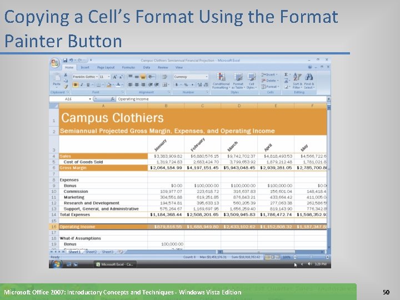Open Cell Styles gallery
This screenshot has width=400, height=300.
tap(251, 81)
